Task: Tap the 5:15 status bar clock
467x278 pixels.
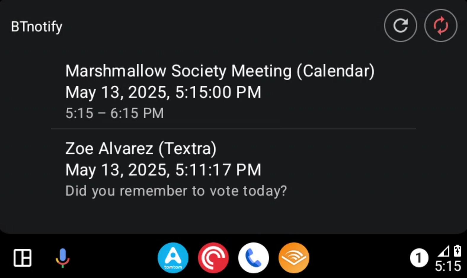Action: (x=448, y=266)
